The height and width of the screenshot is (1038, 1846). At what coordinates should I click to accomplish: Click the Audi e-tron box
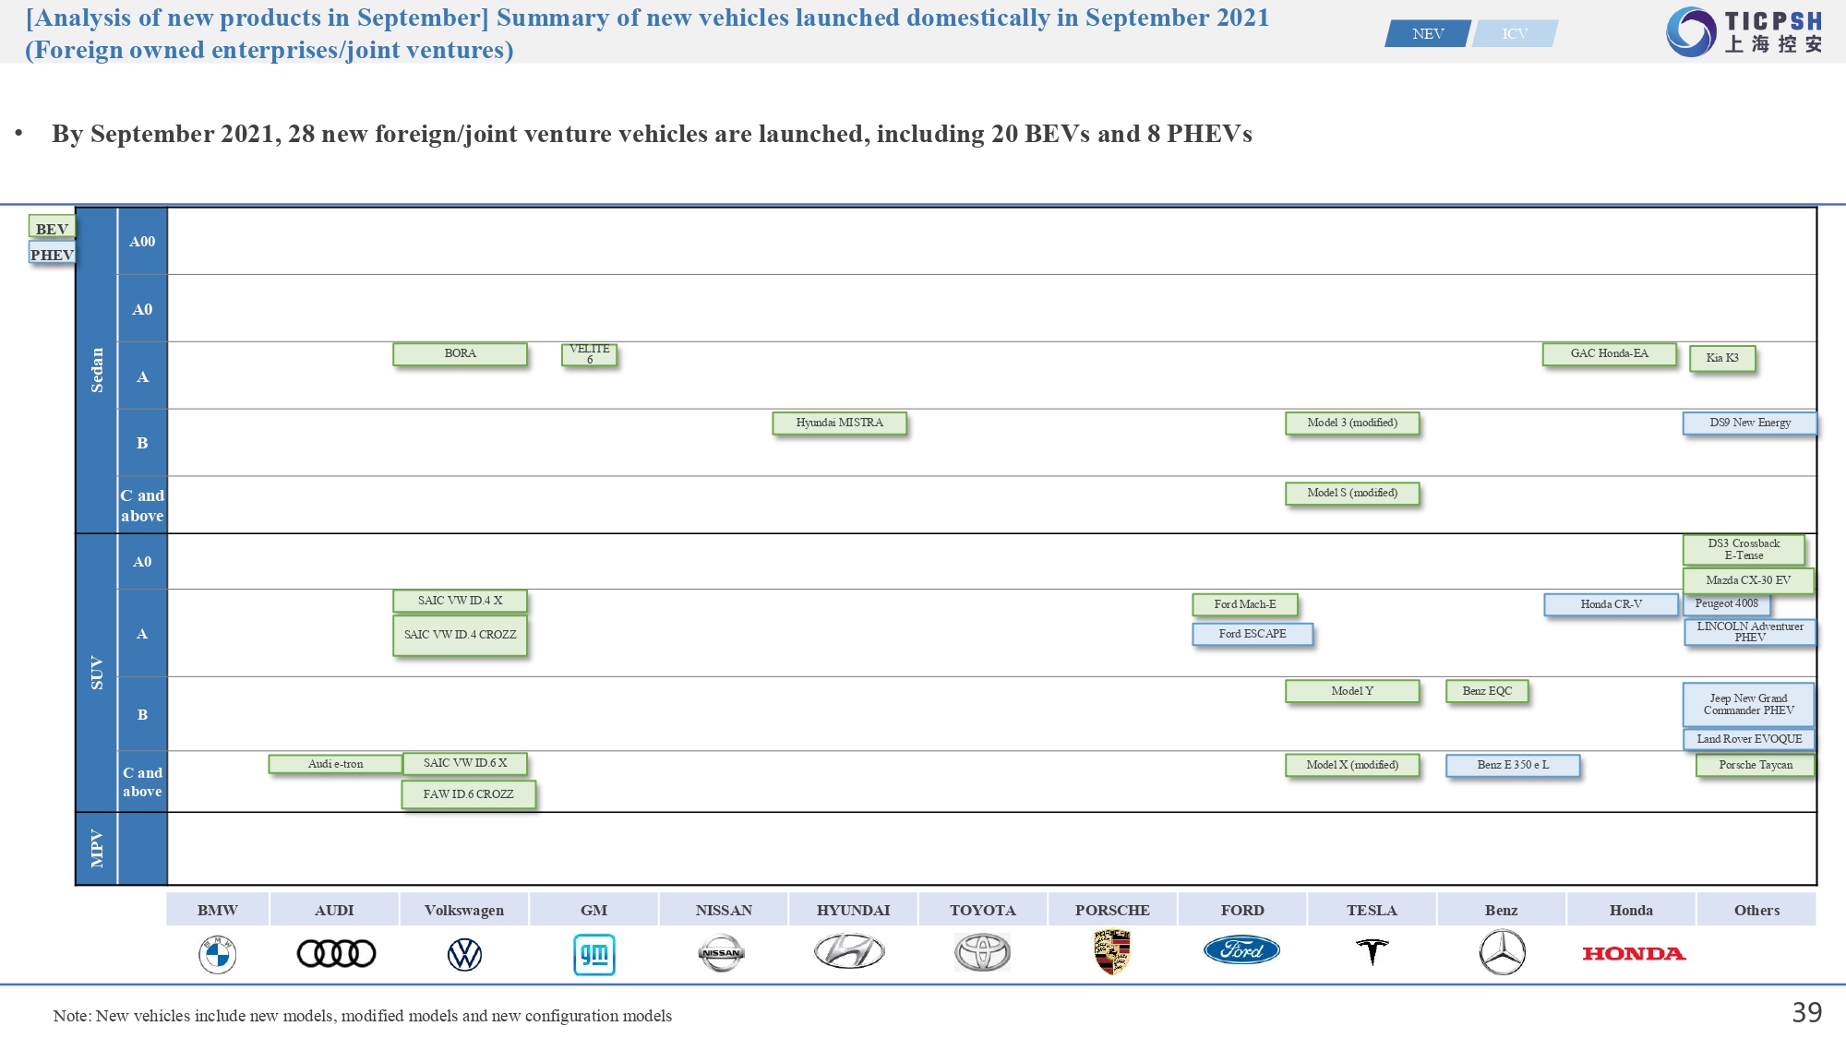click(335, 764)
